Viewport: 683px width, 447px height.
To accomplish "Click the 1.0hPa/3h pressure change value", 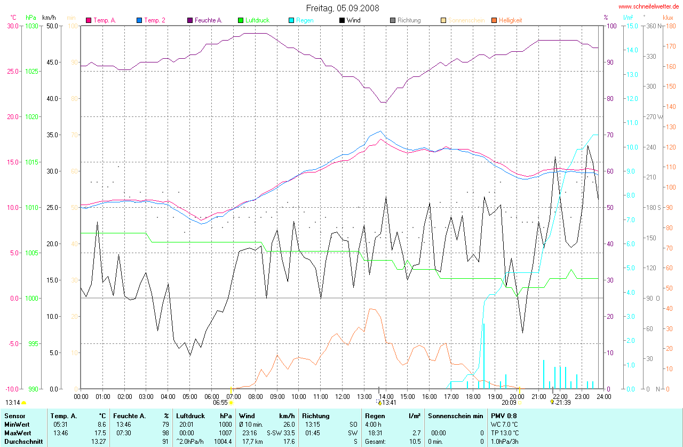I will tap(506, 442).
